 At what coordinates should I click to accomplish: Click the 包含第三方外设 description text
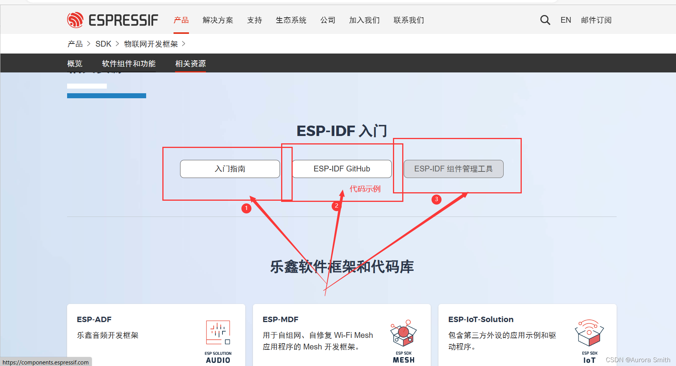point(502,341)
